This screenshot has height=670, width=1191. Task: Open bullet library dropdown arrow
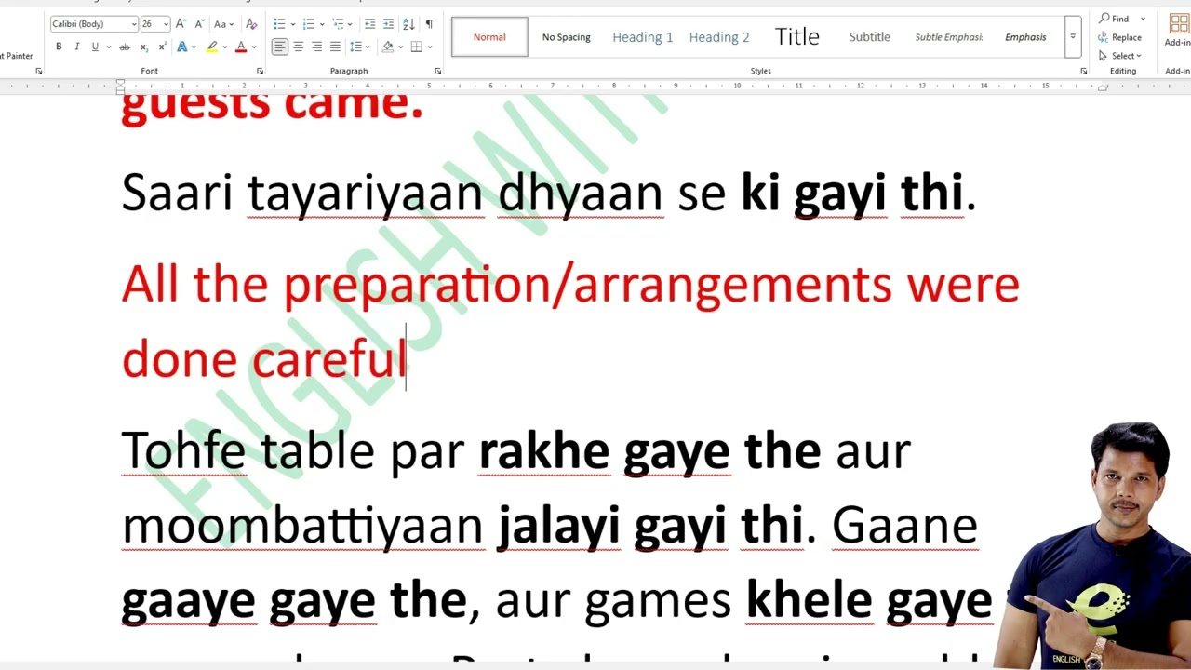click(x=291, y=23)
